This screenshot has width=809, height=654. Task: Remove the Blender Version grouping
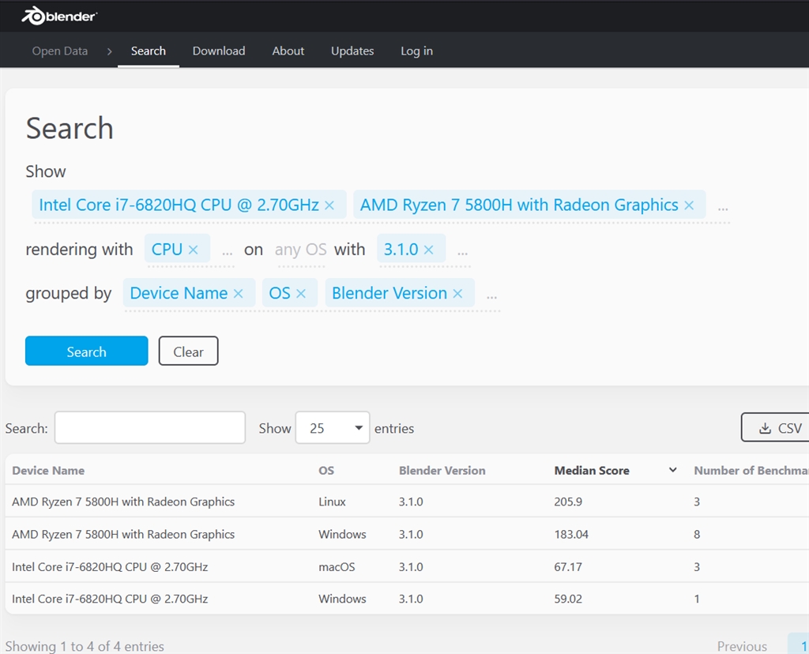click(x=457, y=294)
